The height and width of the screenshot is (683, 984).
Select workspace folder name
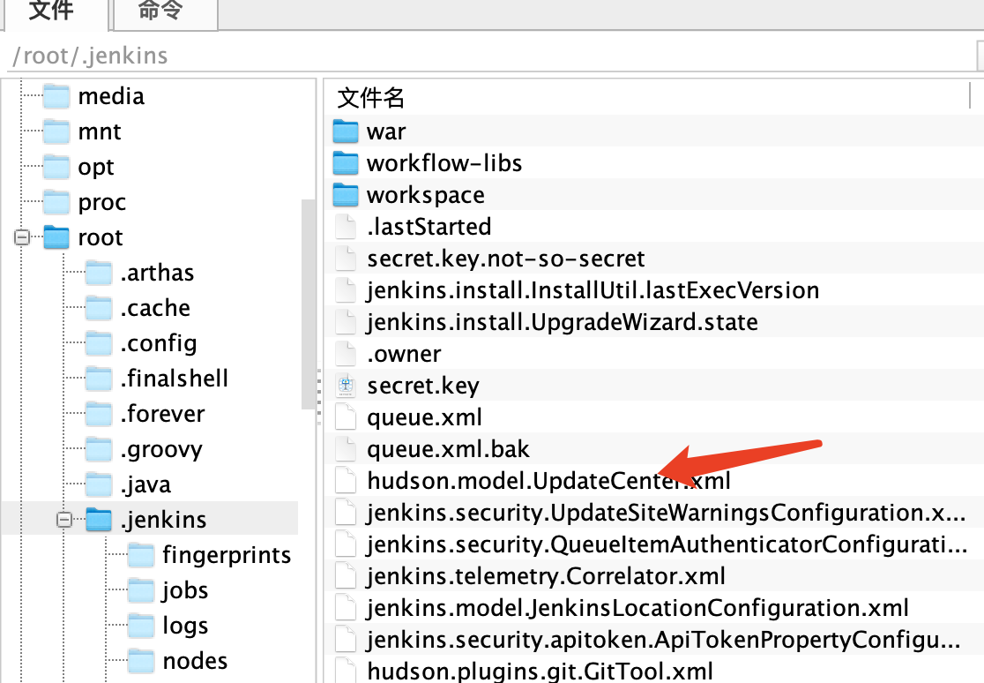coord(426,195)
